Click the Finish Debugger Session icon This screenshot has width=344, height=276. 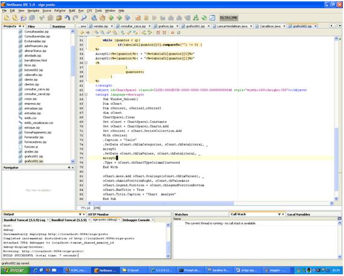[138, 18]
